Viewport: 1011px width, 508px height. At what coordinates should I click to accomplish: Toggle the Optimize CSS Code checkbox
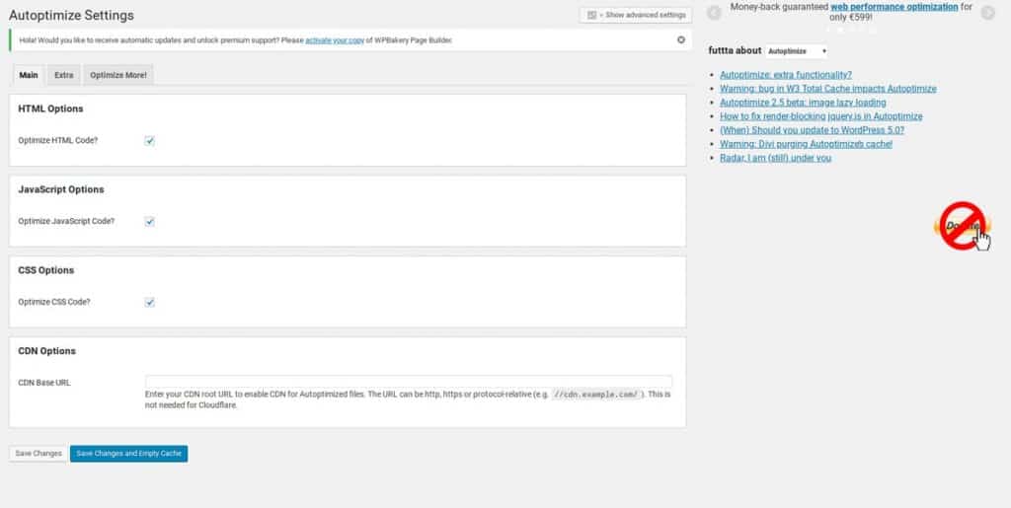coord(150,302)
